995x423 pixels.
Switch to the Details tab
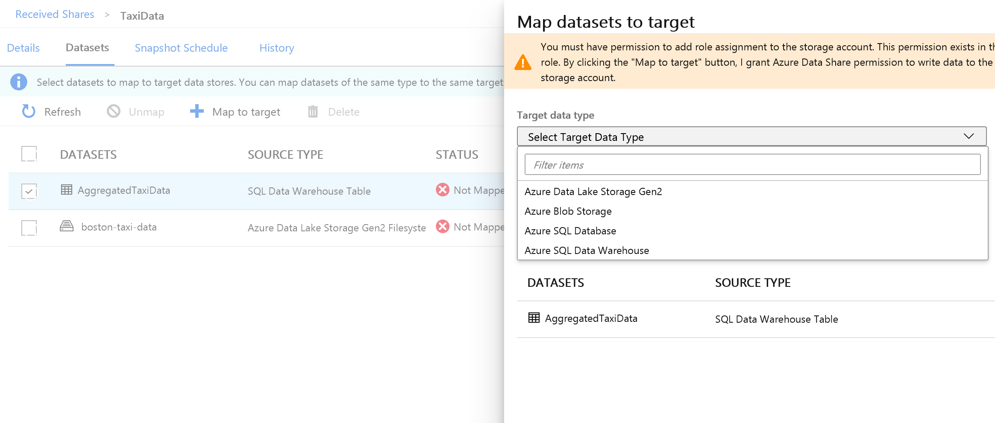23,48
